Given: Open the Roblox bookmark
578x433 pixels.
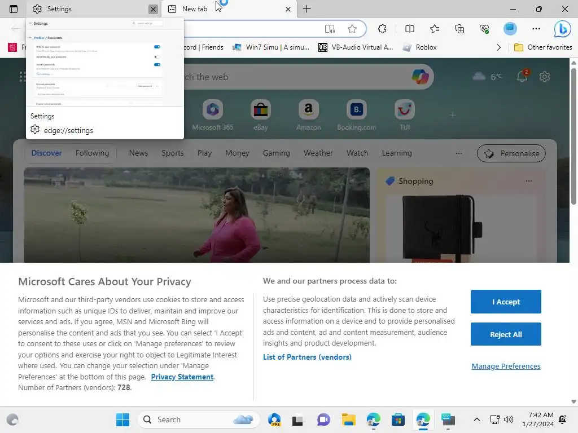Looking at the screenshot, I should 419,47.
